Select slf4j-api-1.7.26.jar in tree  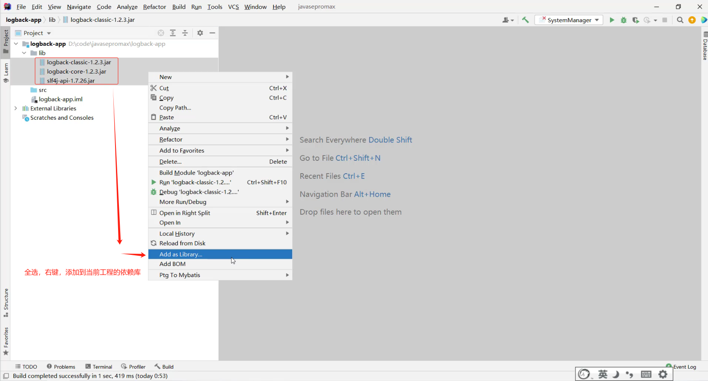point(71,80)
